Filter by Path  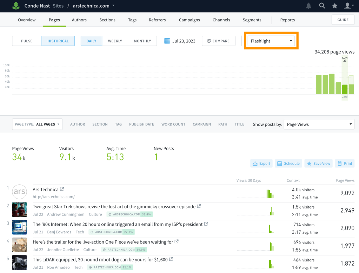[x=223, y=124]
